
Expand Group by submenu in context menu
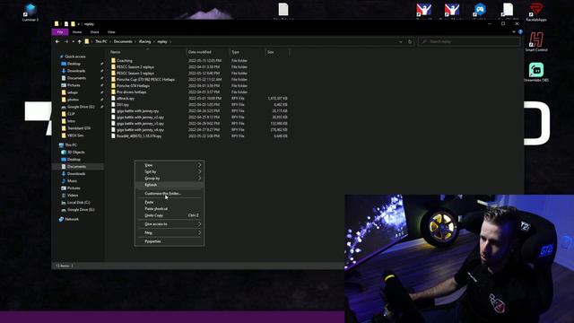click(x=170, y=179)
